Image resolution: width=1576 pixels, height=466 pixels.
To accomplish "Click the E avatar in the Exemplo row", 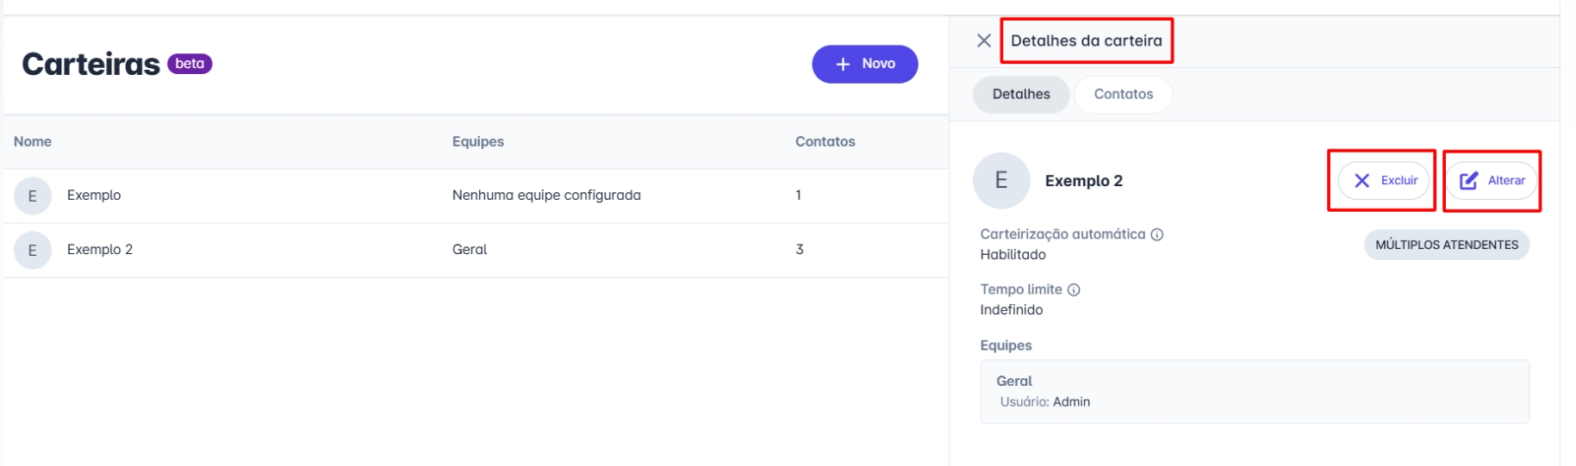I will coord(33,196).
